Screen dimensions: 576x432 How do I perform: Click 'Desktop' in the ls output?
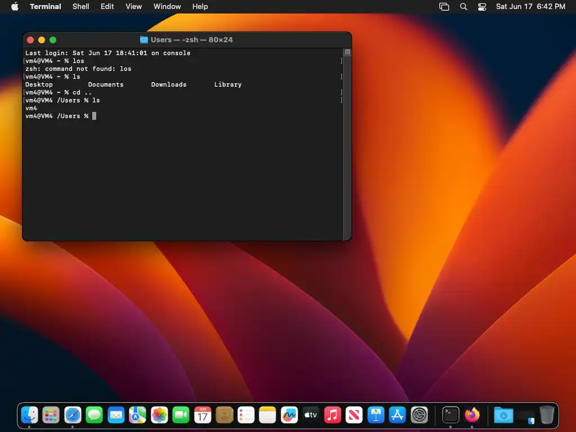pyautogui.click(x=39, y=84)
